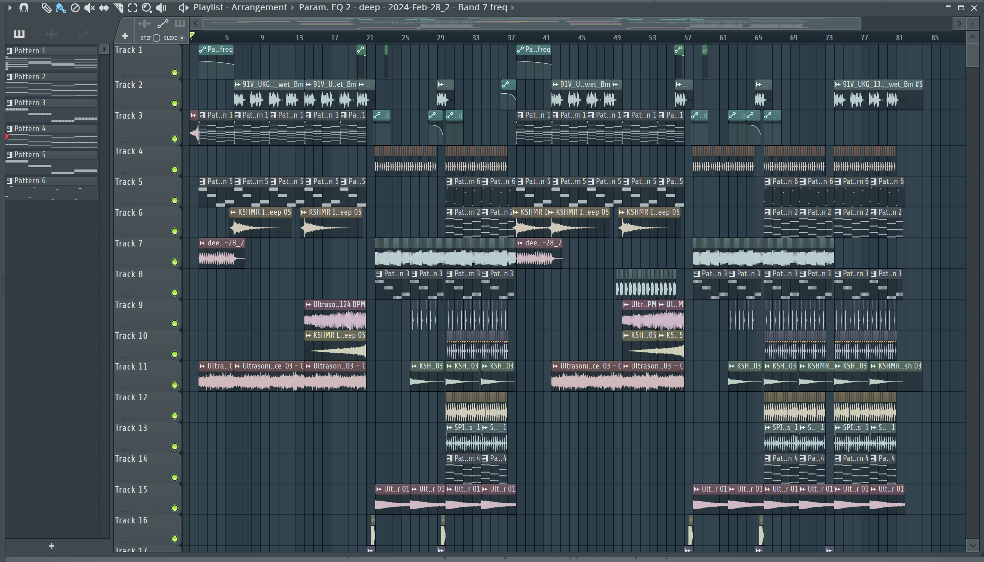Open Track 12 options dots
The image size is (984, 562).
(126, 418)
